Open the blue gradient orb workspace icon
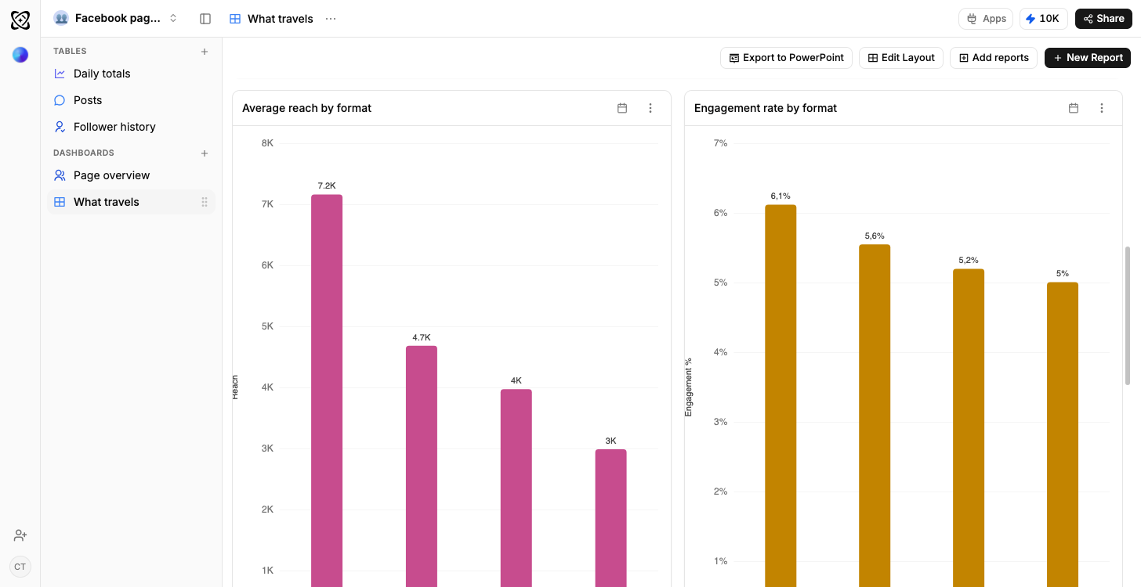The image size is (1141, 587). pyautogui.click(x=20, y=55)
